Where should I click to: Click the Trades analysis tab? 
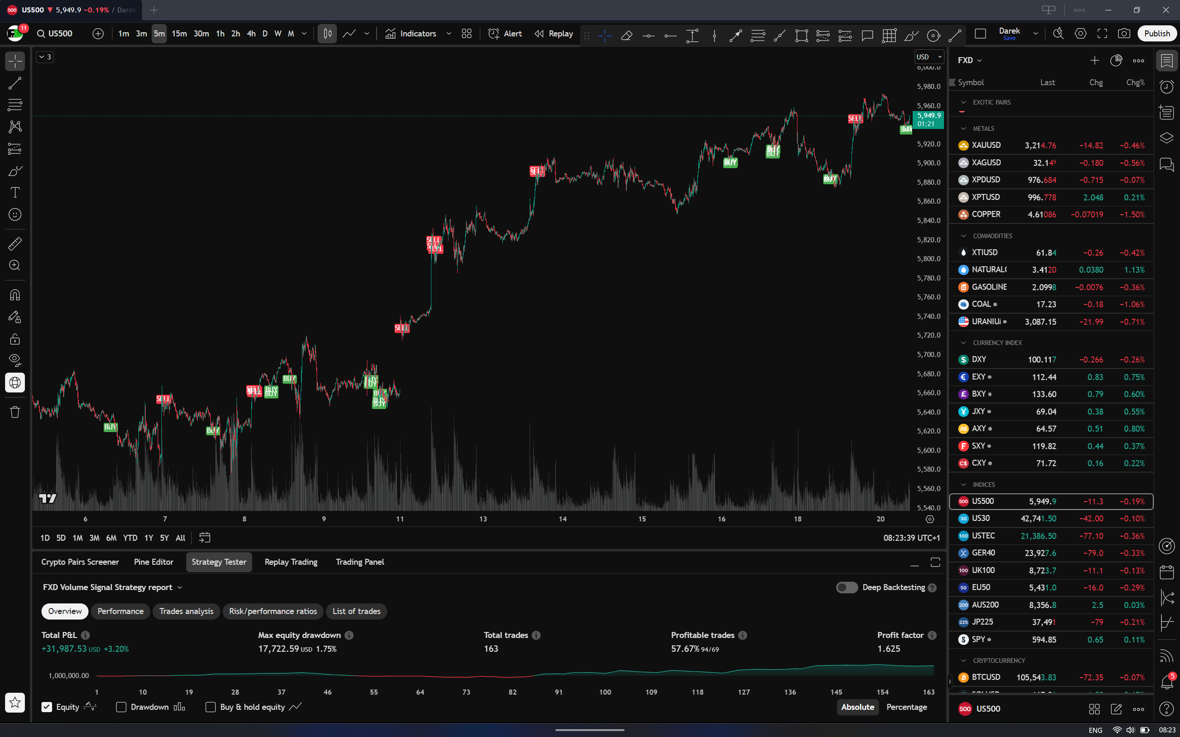[x=186, y=611]
